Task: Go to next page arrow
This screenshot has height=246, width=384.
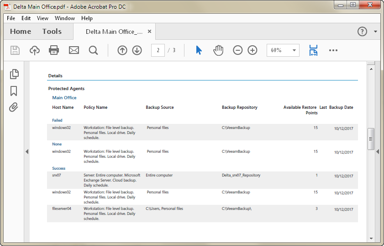Action: coord(137,50)
